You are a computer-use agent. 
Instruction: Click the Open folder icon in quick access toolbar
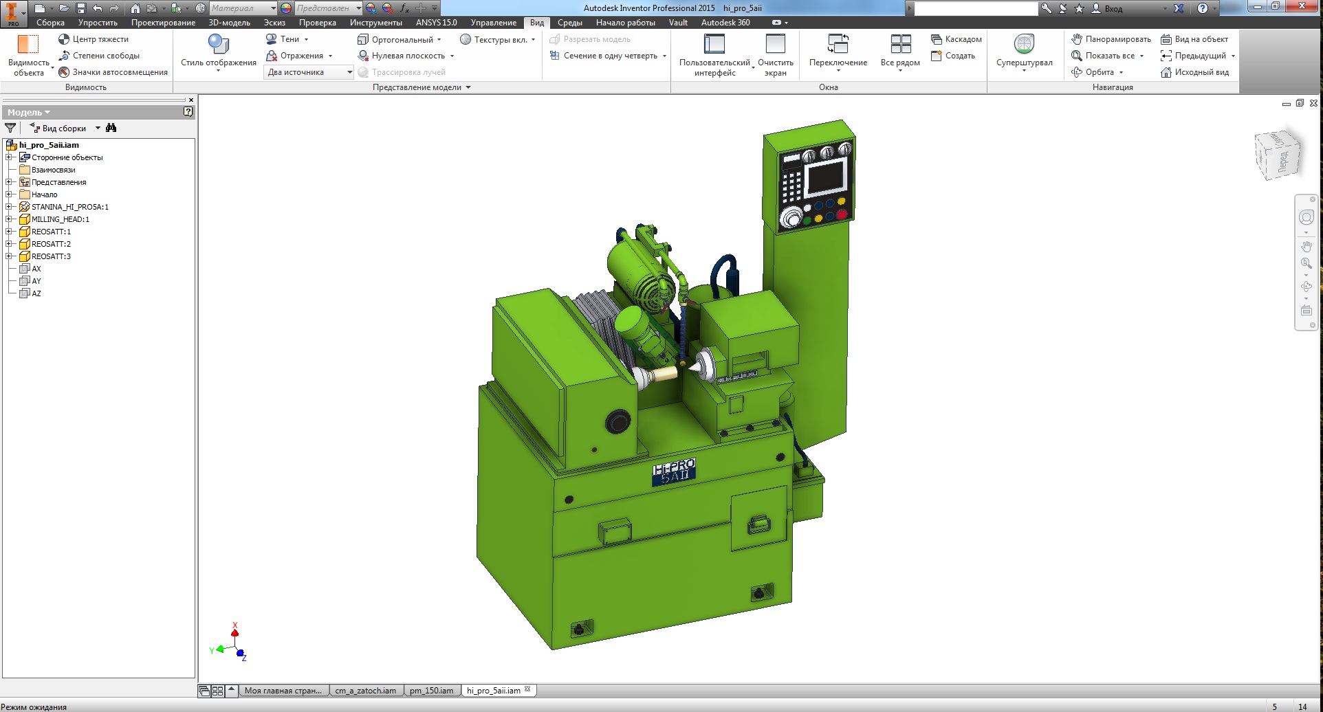63,8
